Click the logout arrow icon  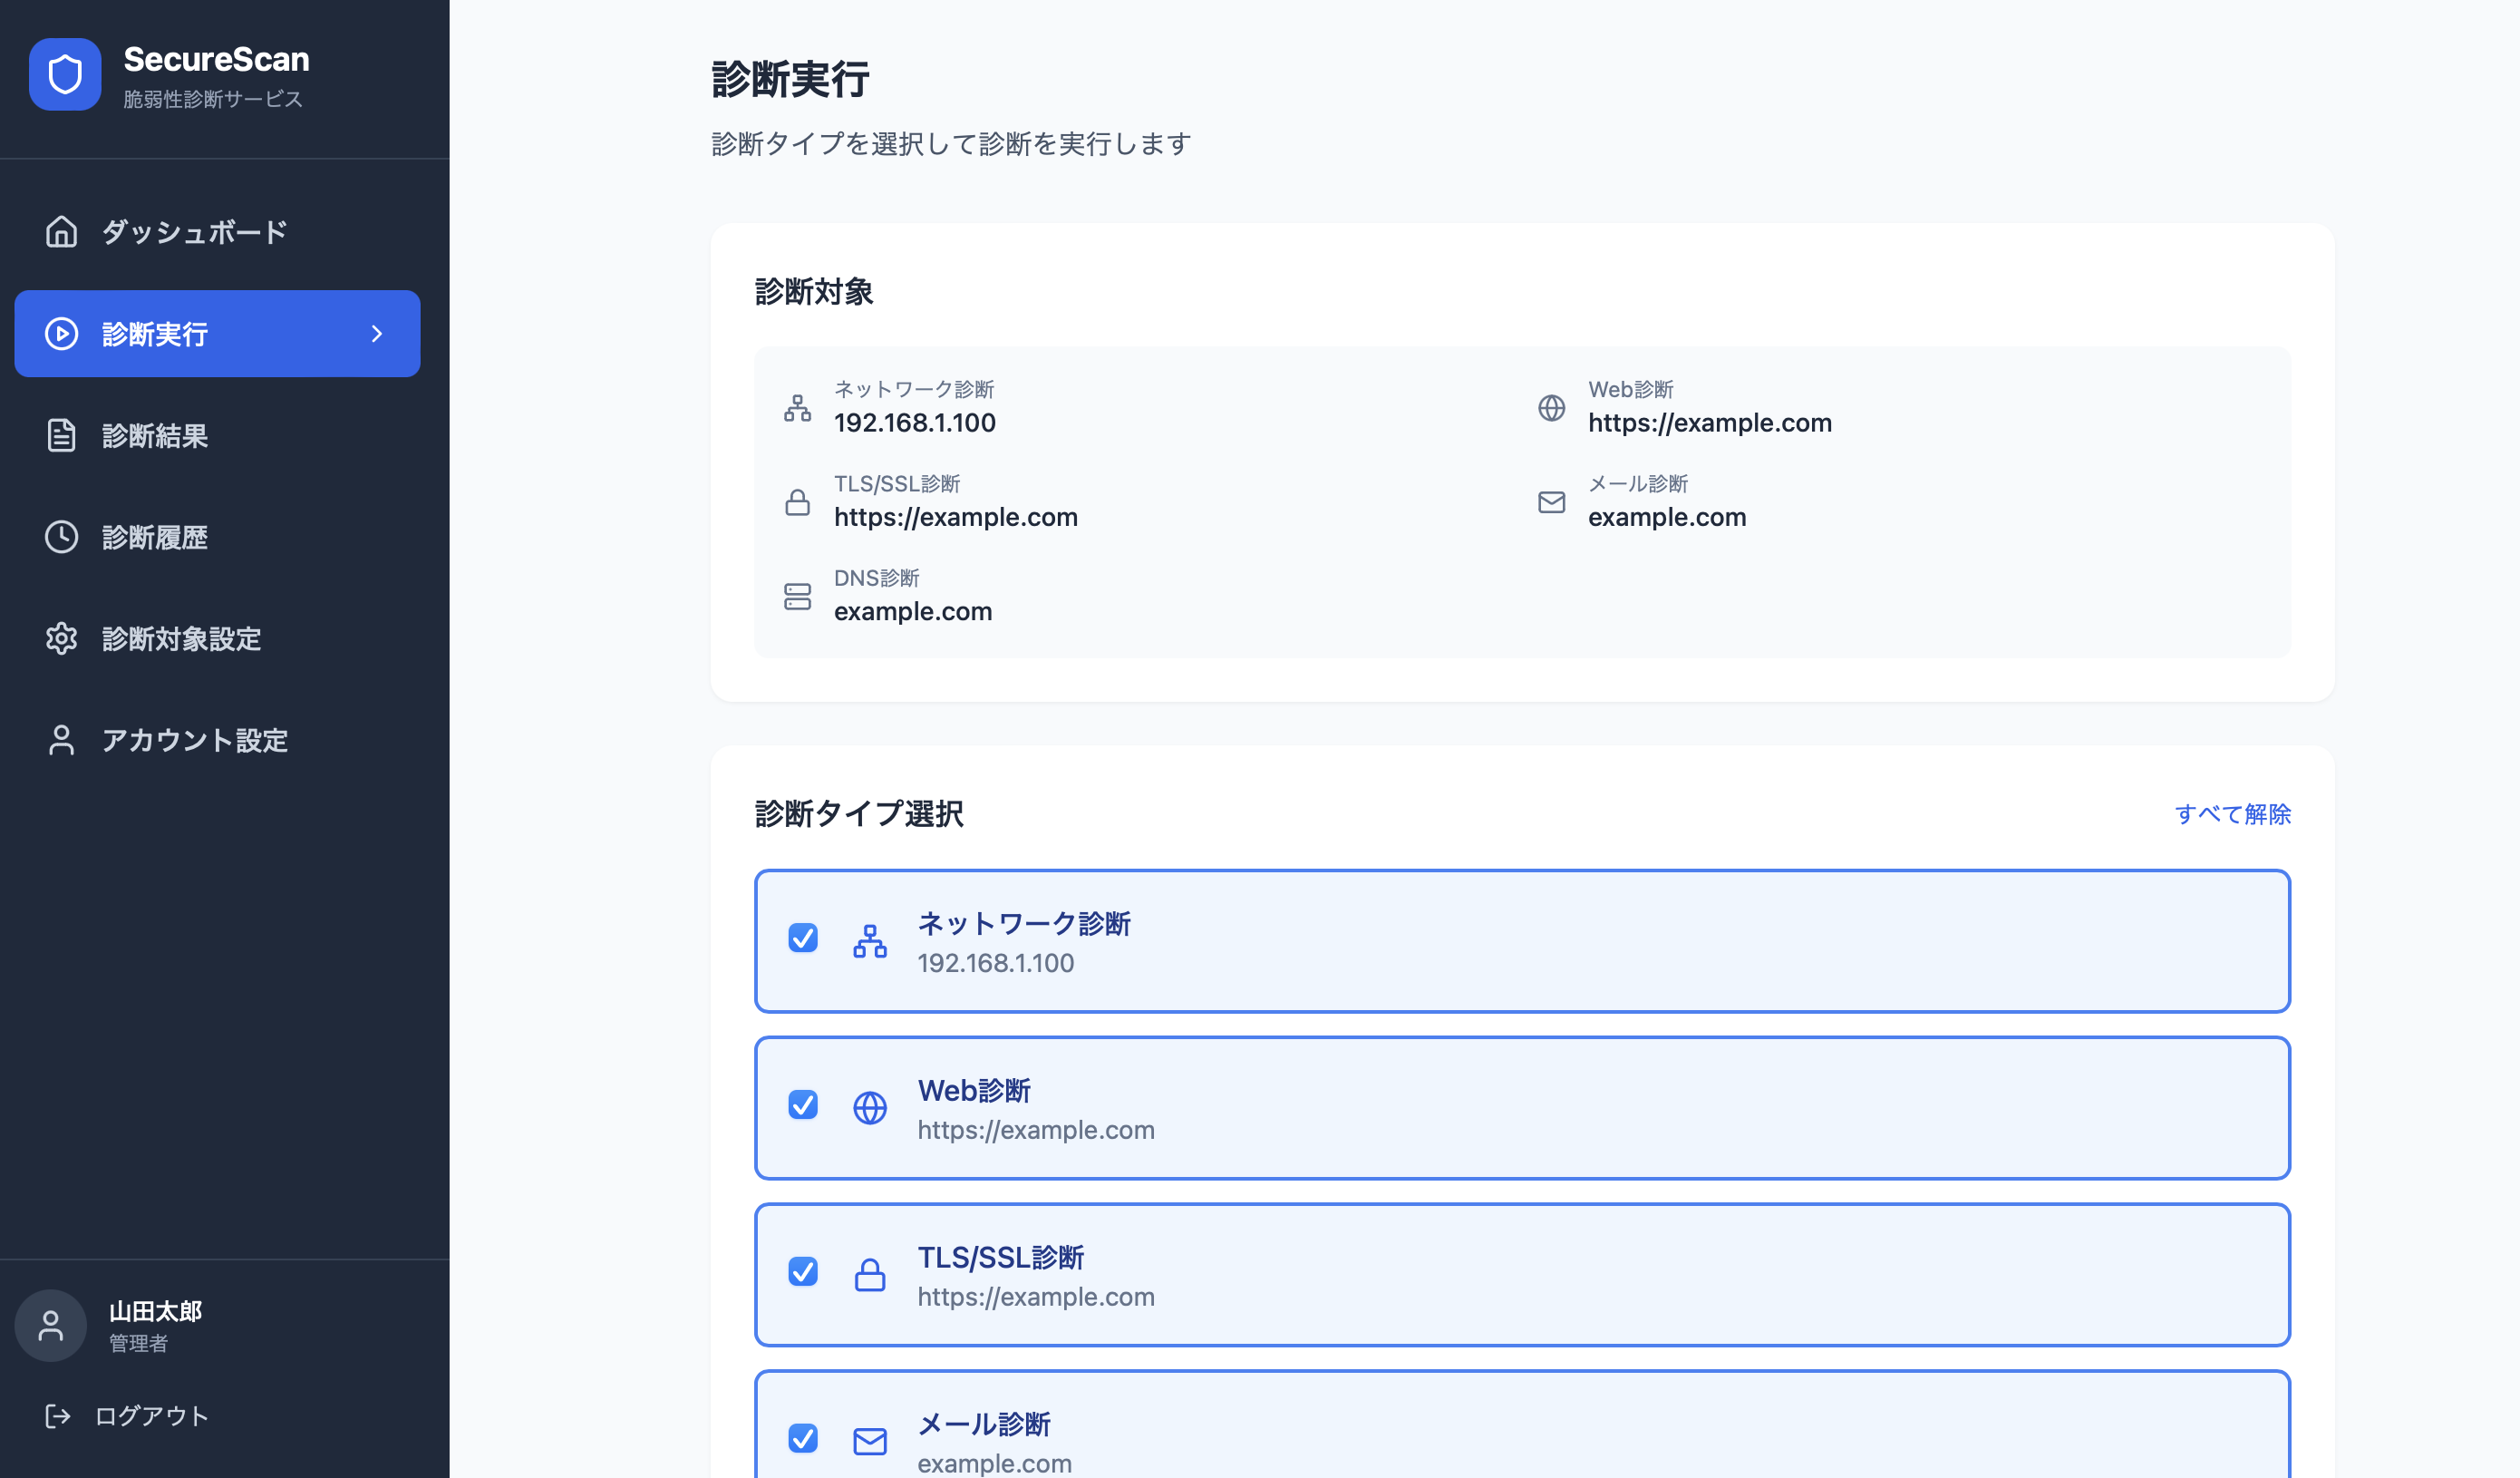click(57, 1416)
